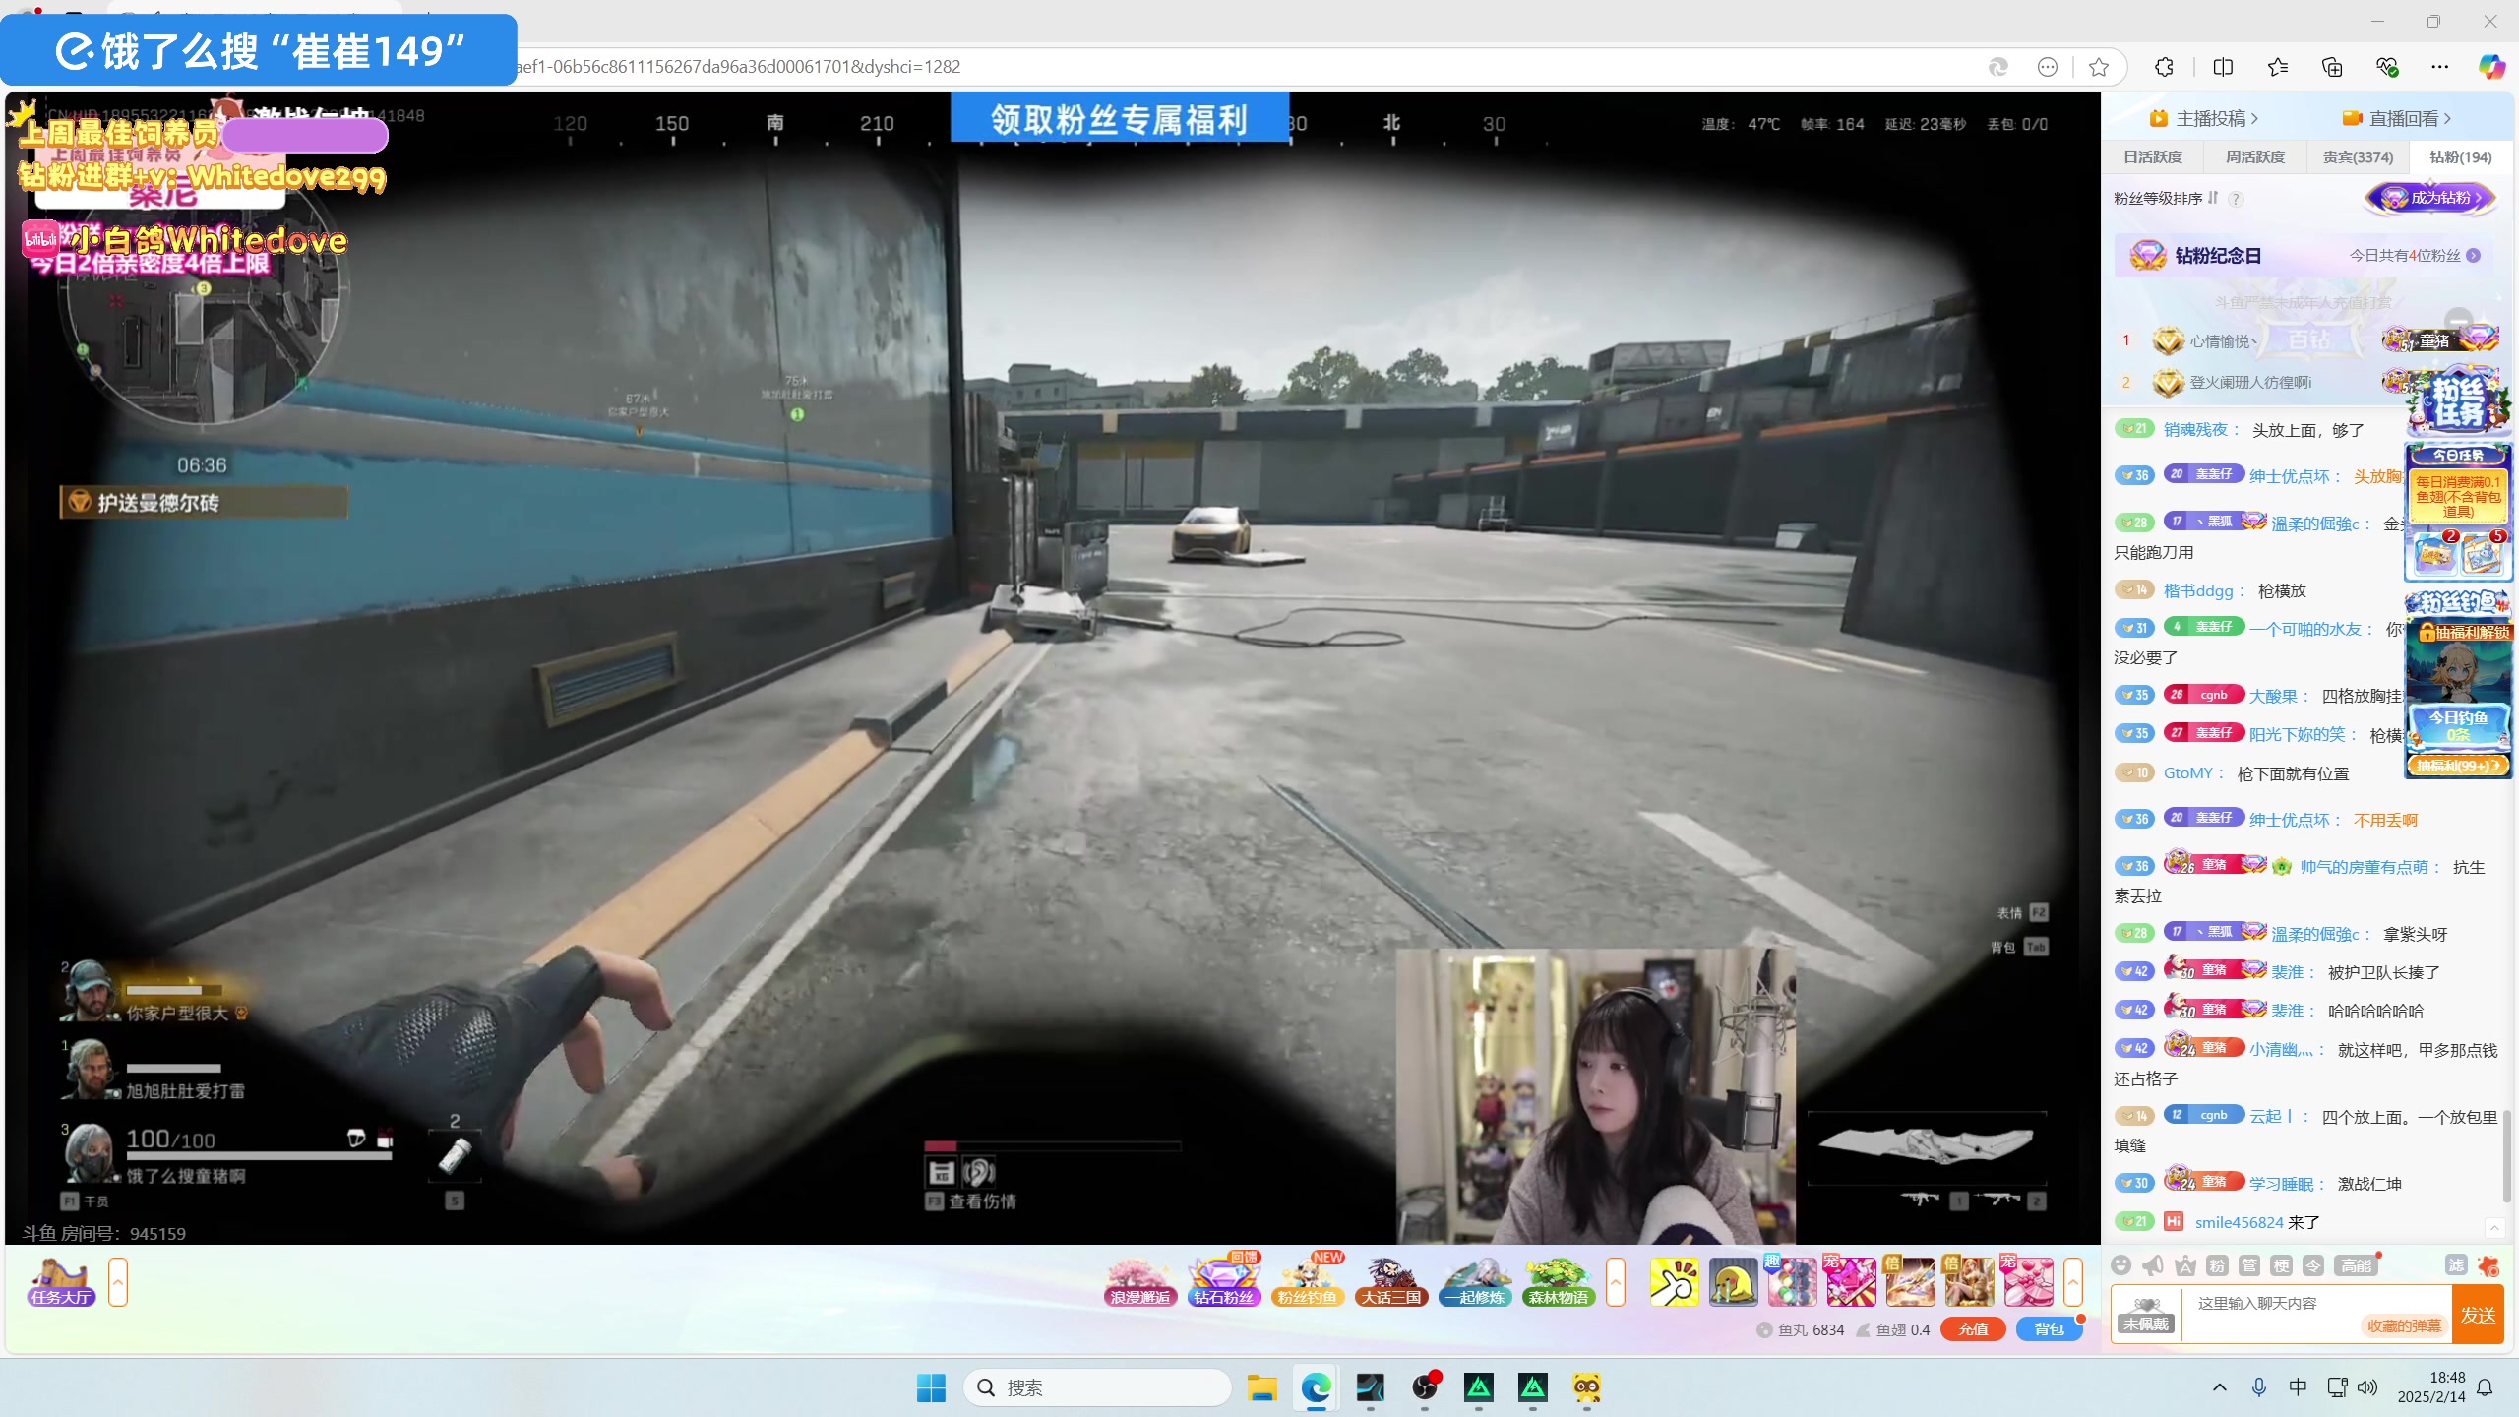Click the Windows taskbar search box
2519x1417 pixels.
[x=1097, y=1387]
